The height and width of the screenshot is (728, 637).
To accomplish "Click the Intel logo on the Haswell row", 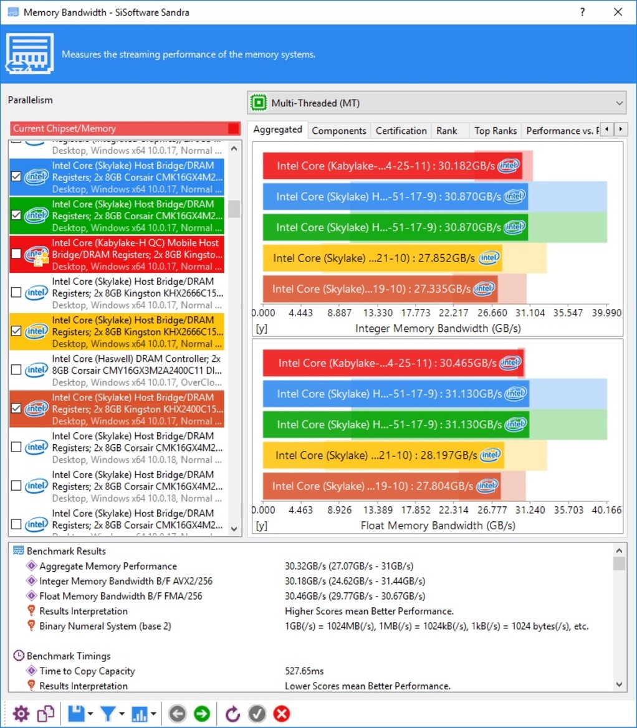I will click(36, 370).
